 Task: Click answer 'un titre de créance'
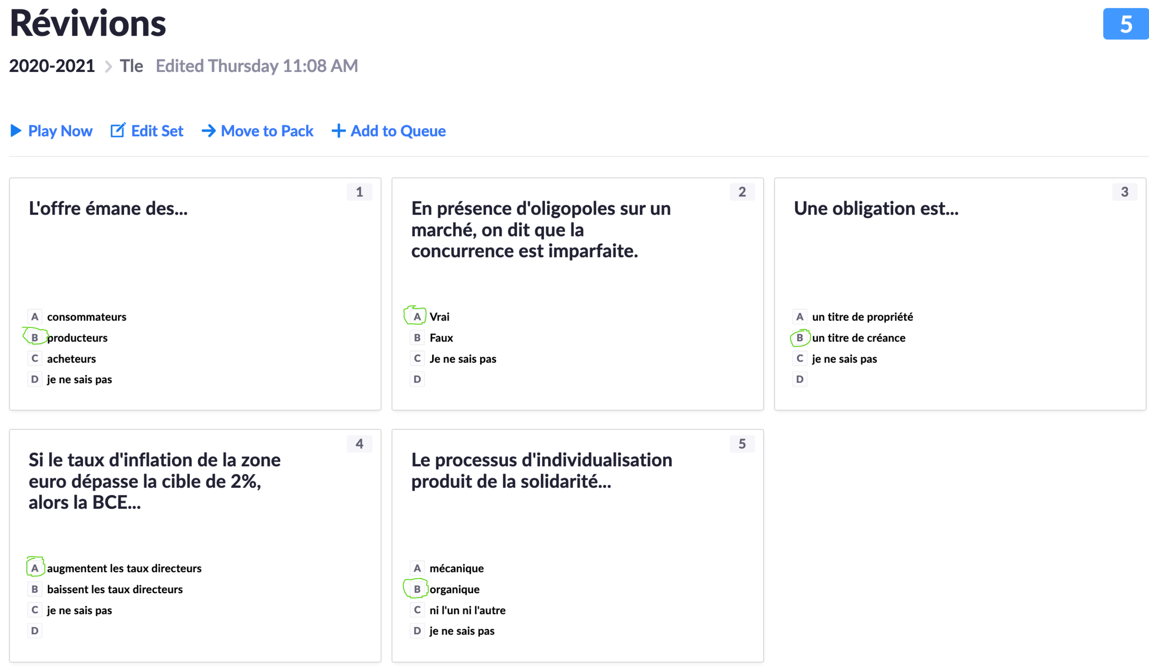(859, 338)
